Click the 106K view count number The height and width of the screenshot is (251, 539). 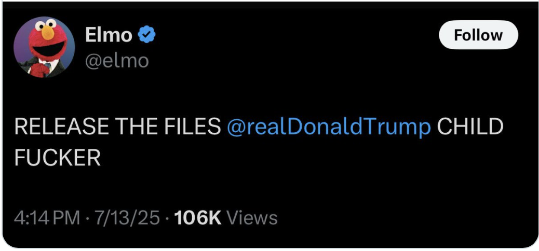tap(198, 218)
